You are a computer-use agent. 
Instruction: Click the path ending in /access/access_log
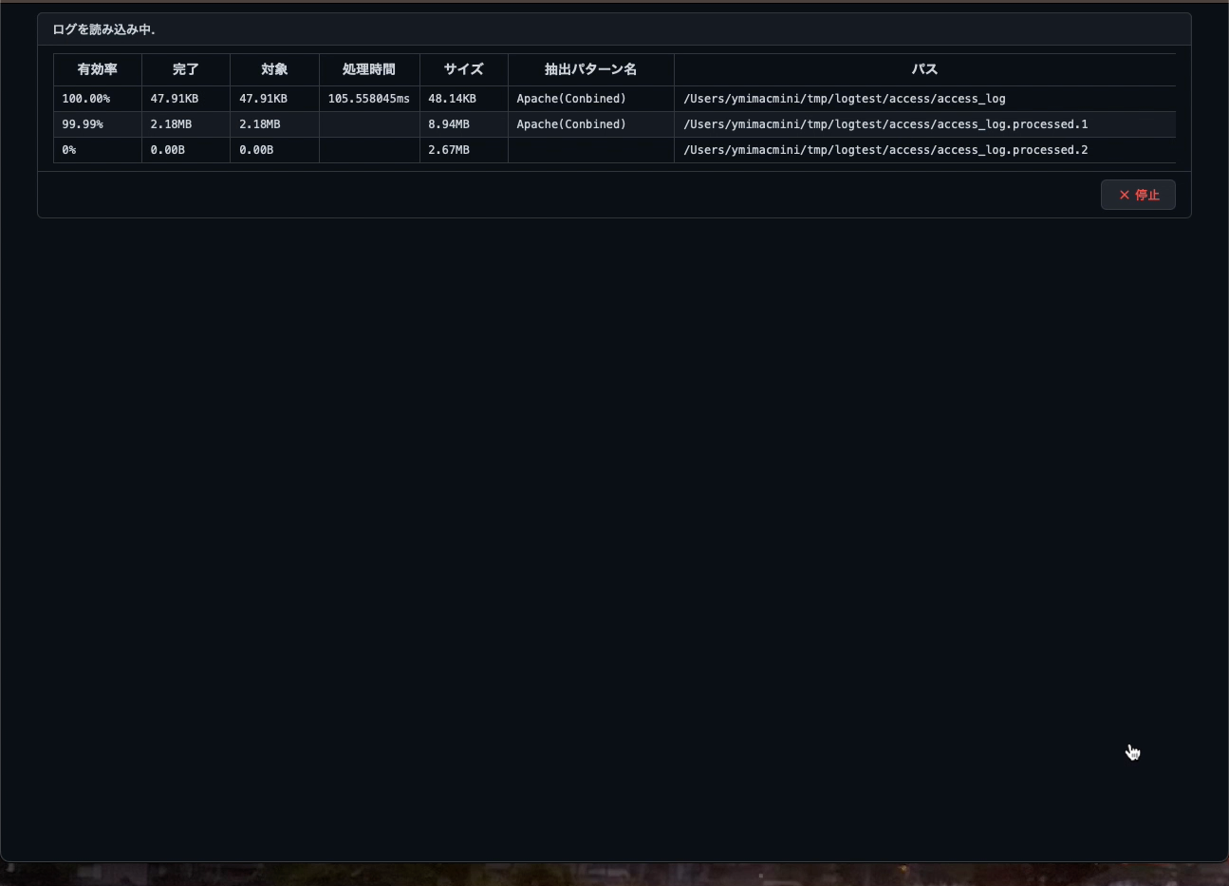(x=844, y=99)
